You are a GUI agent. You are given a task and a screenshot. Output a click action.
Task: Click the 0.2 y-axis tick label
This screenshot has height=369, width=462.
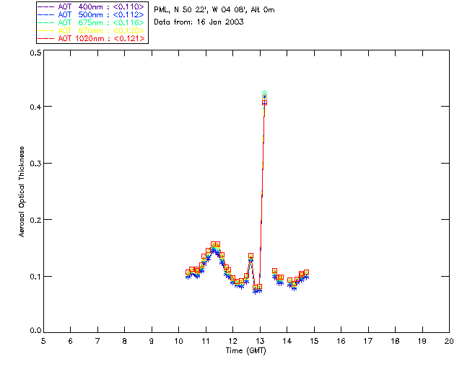point(35,220)
